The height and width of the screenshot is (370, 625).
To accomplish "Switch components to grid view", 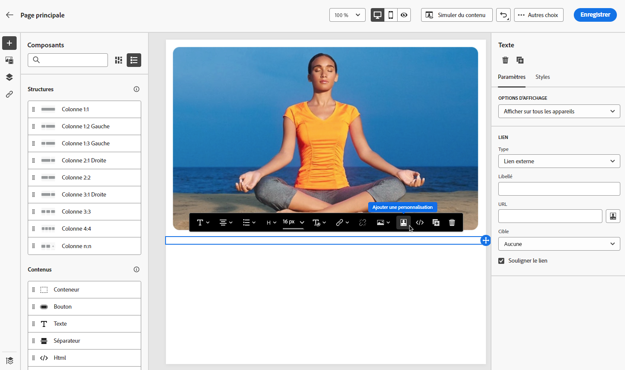I will tap(119, 60).
